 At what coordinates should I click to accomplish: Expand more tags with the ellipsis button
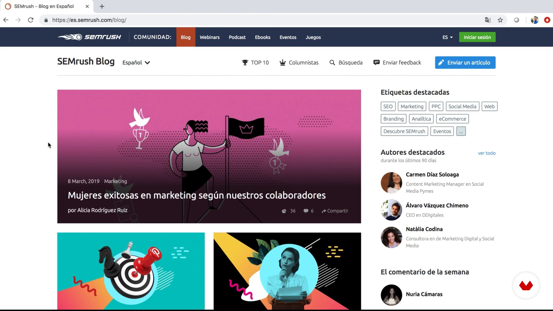click(x=461, y=131)
